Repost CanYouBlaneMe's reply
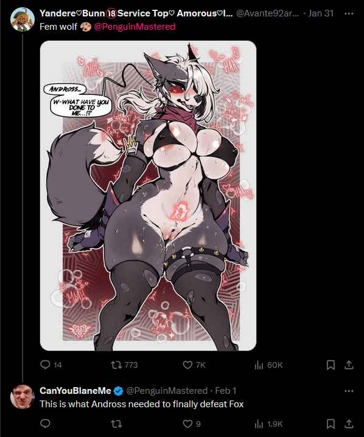 click(x=116, y=424)
